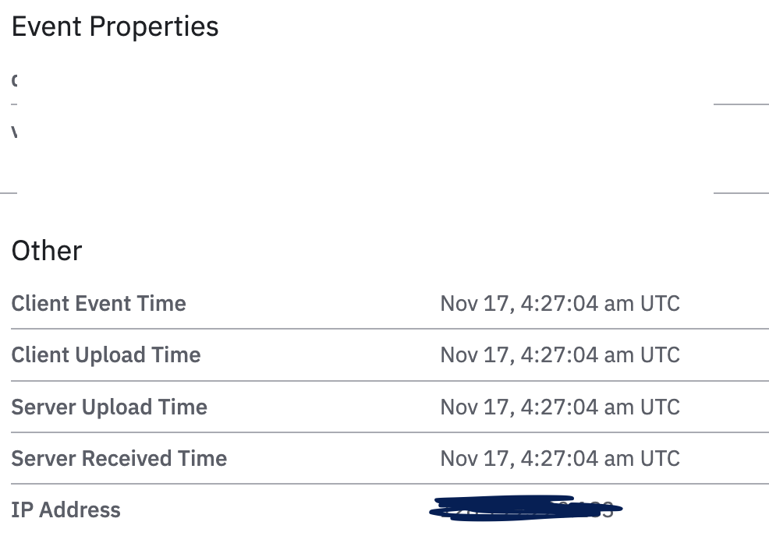Image resolution: width=769 pixels, height=550 pixels.
Task: Click the redacted IP Address value
Action: (526, 509)
